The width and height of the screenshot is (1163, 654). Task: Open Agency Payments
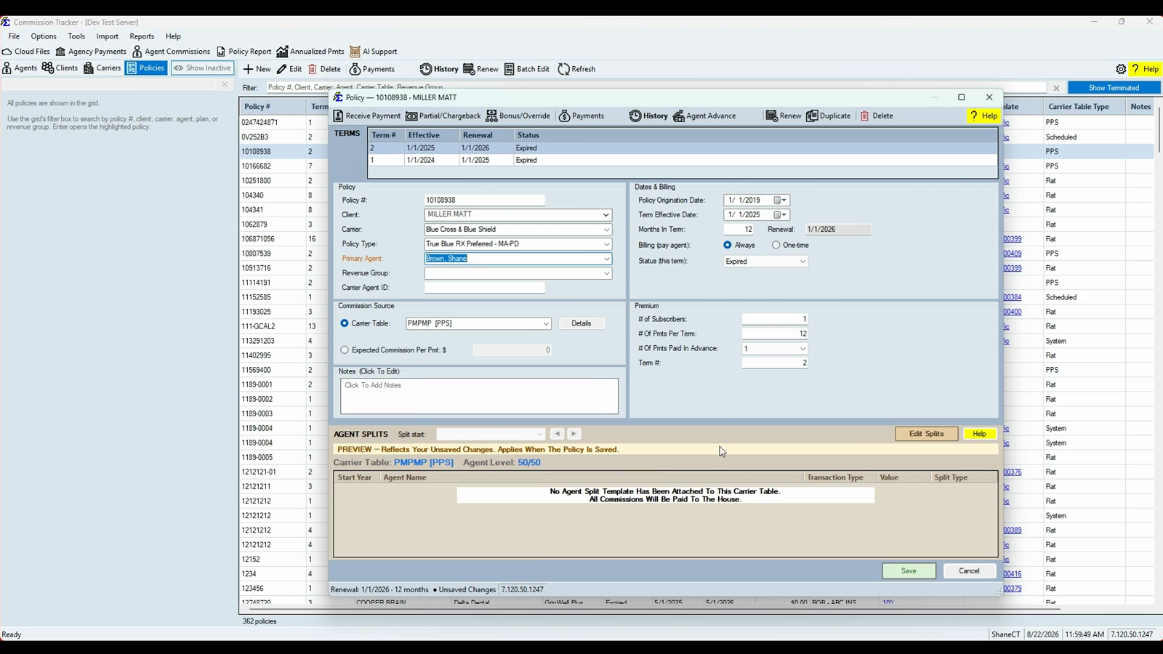[91, 52]
